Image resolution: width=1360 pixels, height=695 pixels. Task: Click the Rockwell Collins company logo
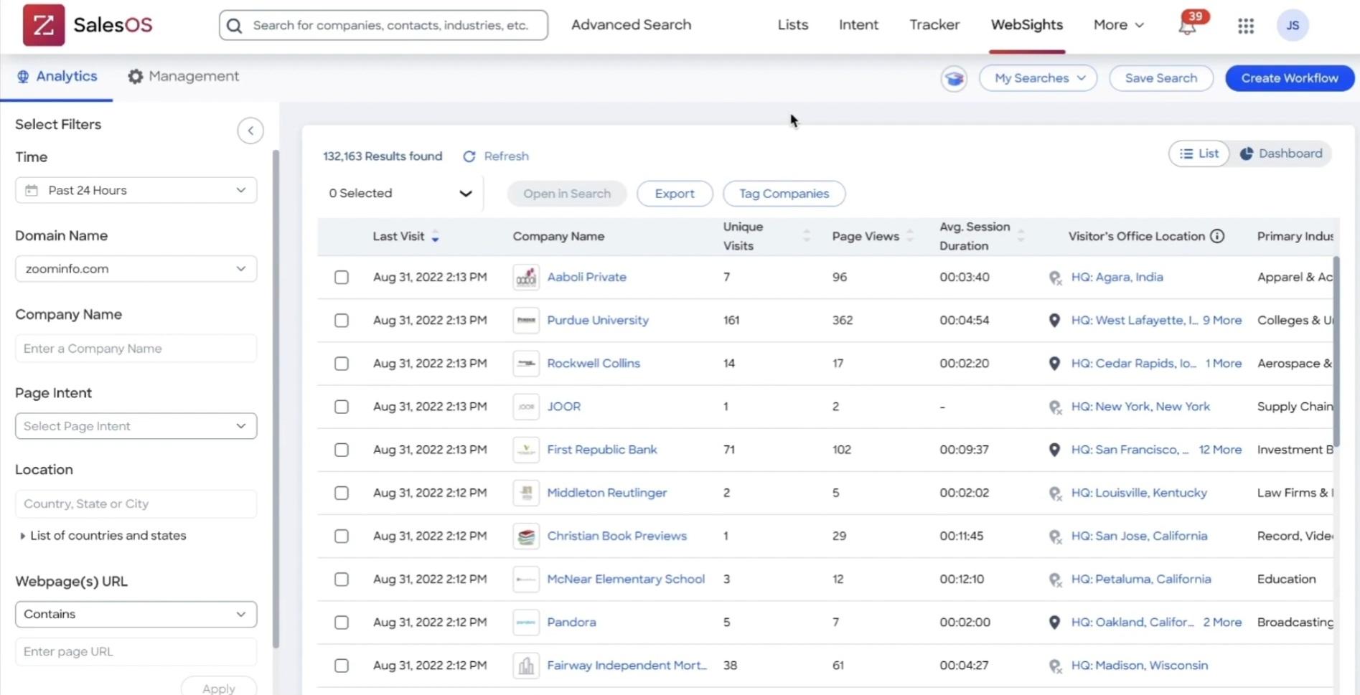(x=526, y=363)
